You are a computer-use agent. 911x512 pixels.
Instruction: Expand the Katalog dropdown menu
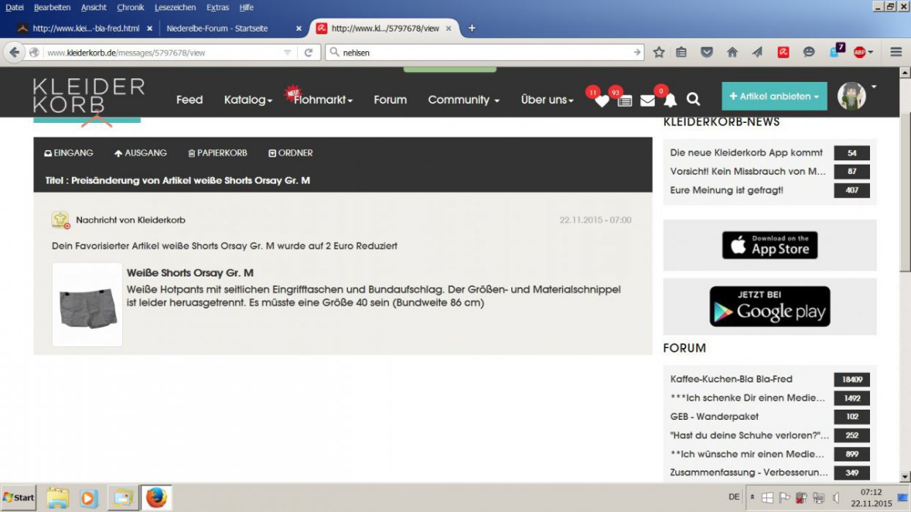click(x=248, y=99)
